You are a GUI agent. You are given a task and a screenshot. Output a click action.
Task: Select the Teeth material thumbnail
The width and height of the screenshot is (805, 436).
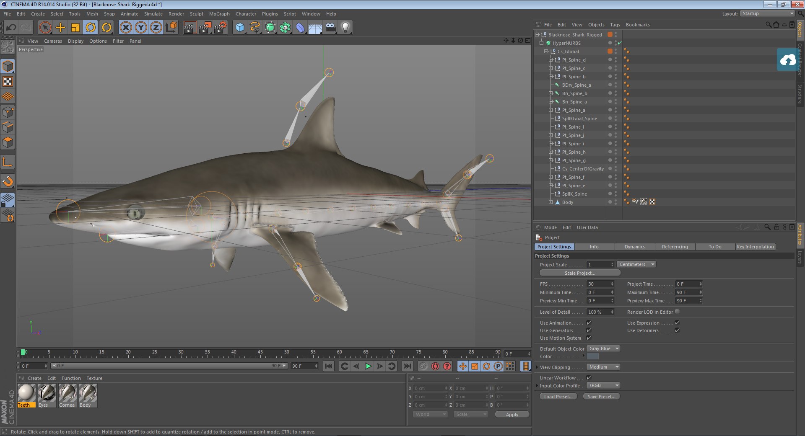[x=26, y=395]
